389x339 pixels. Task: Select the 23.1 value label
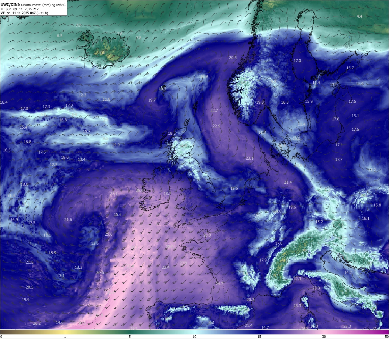click(x=250, y=158)
